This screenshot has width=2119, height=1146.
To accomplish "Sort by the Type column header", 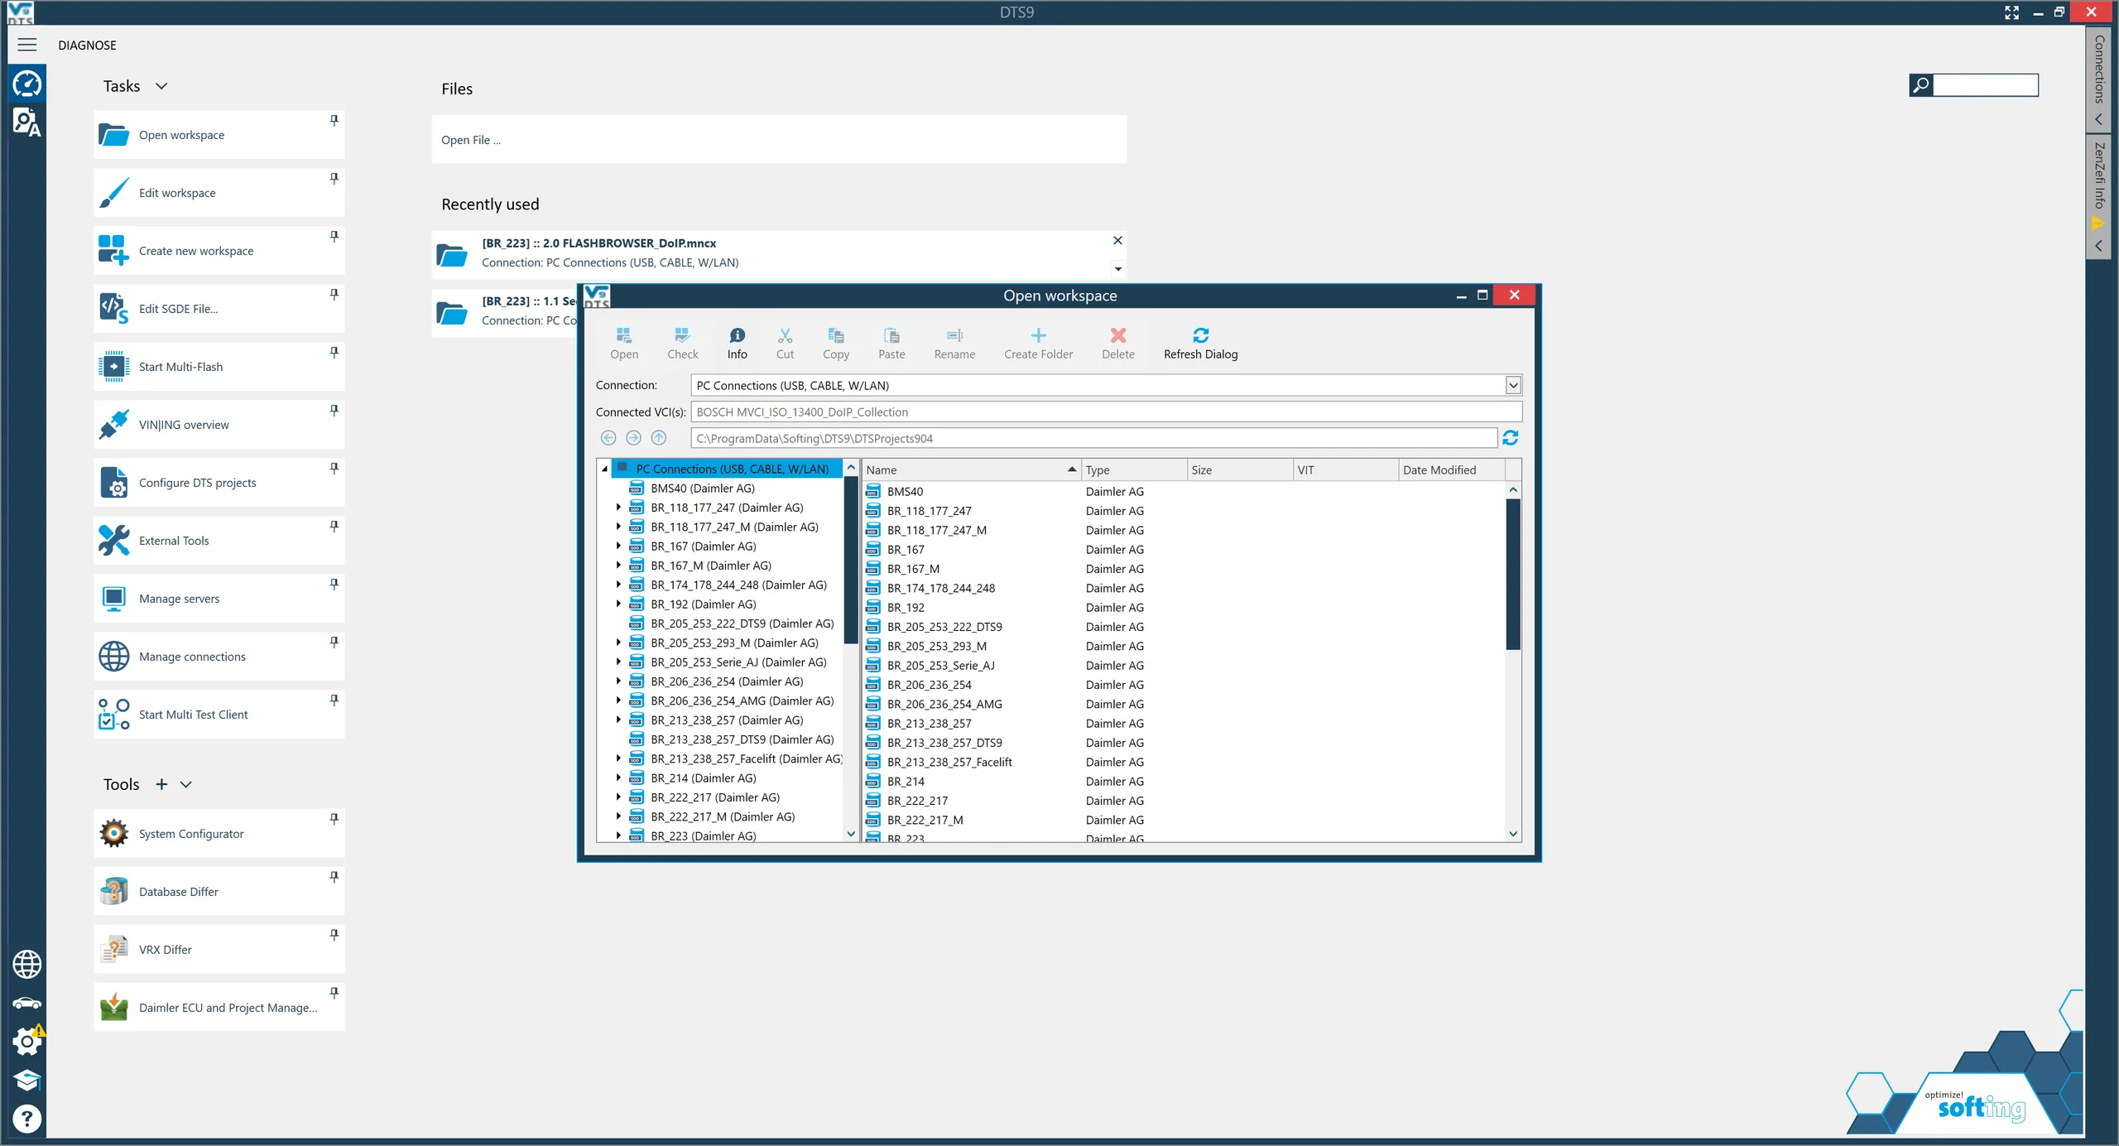I will (x=1134, y=470).
